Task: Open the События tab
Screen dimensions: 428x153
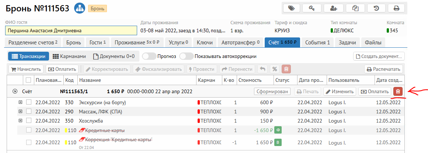Action: click(x=317, y=43)
